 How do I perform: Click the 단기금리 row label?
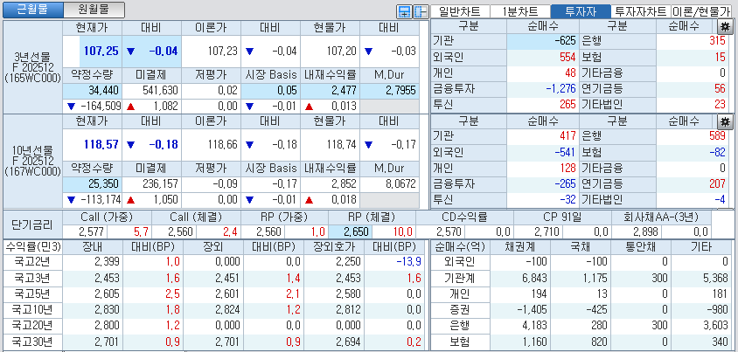pos(32,224)
